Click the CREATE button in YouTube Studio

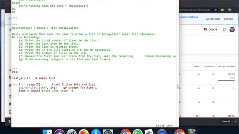tap(211, 29)
